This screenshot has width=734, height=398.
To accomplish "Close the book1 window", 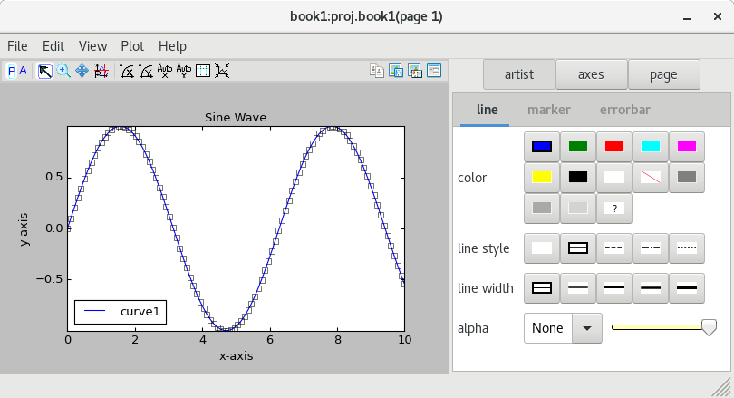I will pos(717,16).
